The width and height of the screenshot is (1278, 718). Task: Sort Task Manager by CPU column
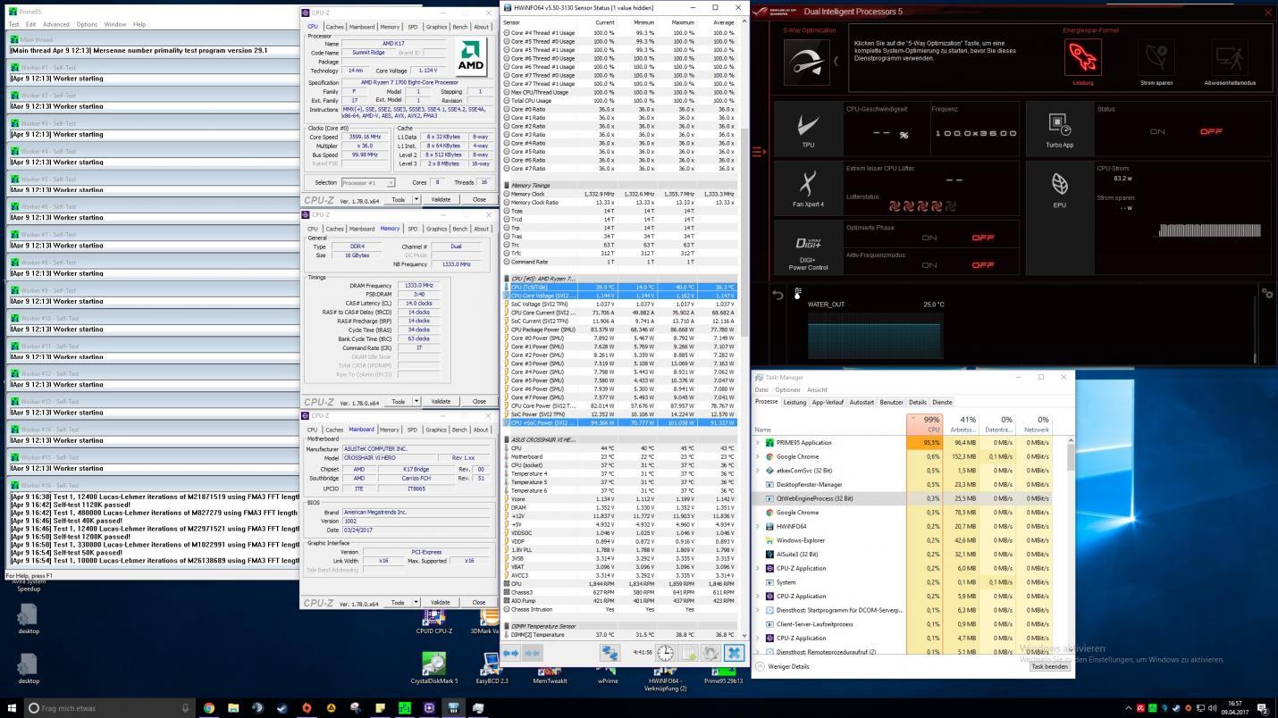pyautogui.click(x=925, y=424)
